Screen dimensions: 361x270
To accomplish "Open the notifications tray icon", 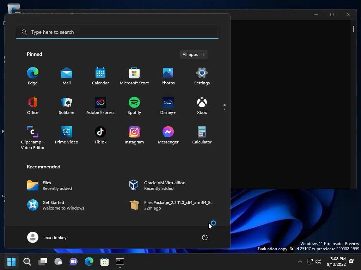I will point(351,262).
